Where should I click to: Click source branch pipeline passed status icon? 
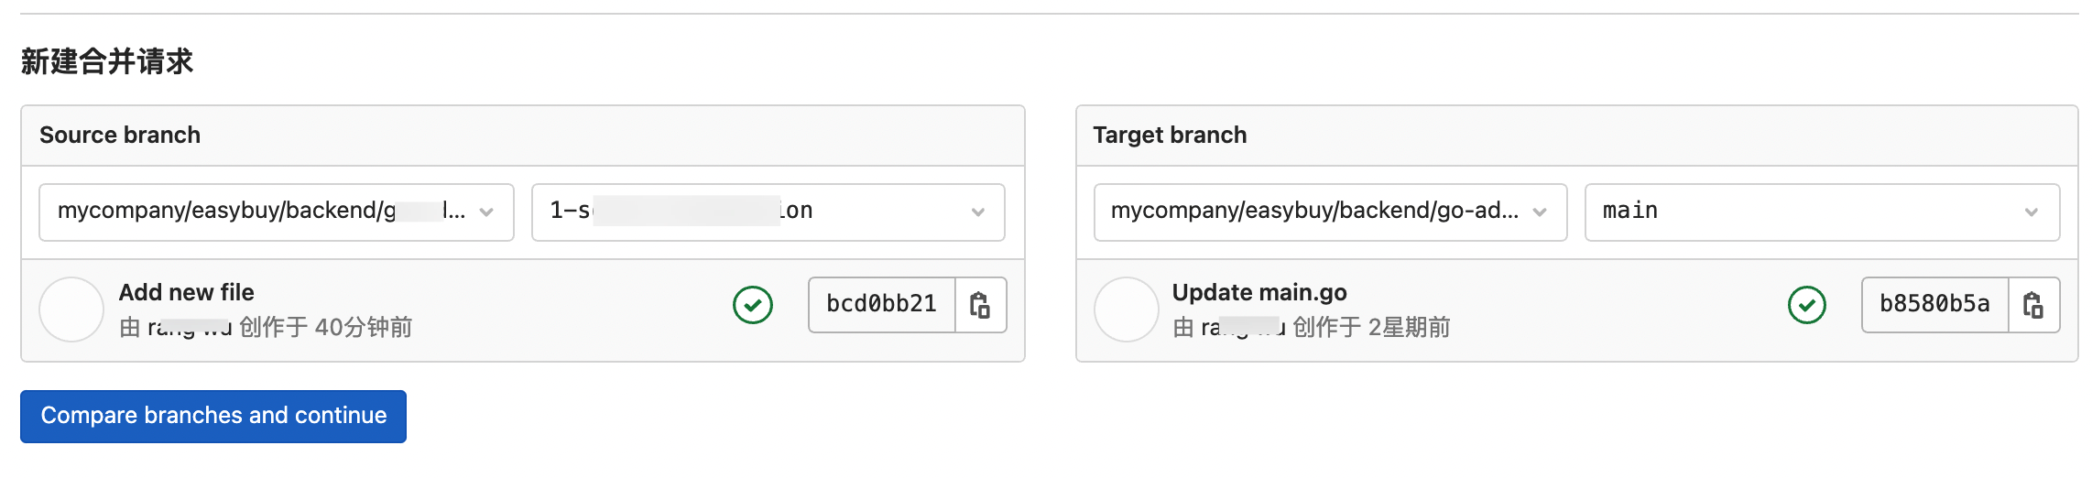click(x=753, y=305)
